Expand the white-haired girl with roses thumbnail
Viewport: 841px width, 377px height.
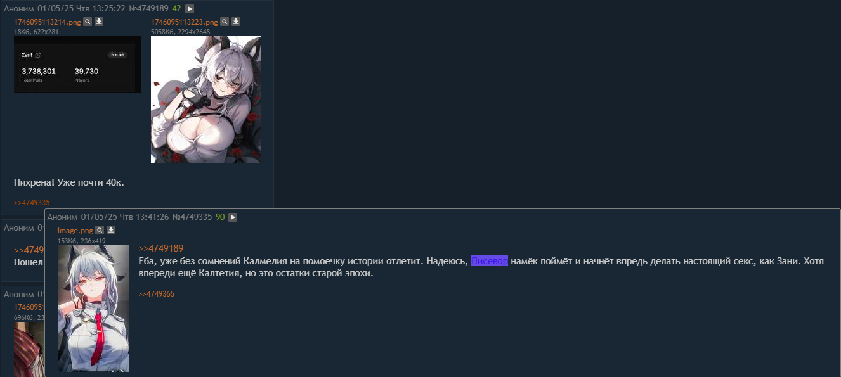[205, 99]
